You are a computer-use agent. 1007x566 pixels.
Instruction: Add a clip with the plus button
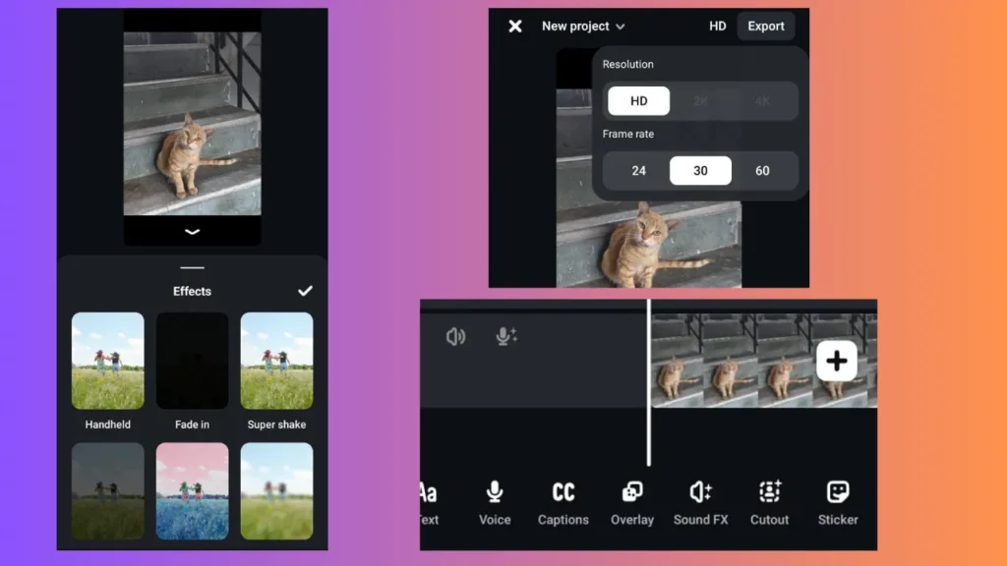pos(837,362)
